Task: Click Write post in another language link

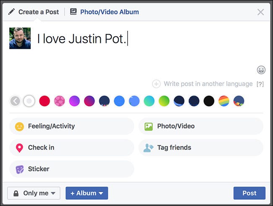Action: tap(208, 84)
